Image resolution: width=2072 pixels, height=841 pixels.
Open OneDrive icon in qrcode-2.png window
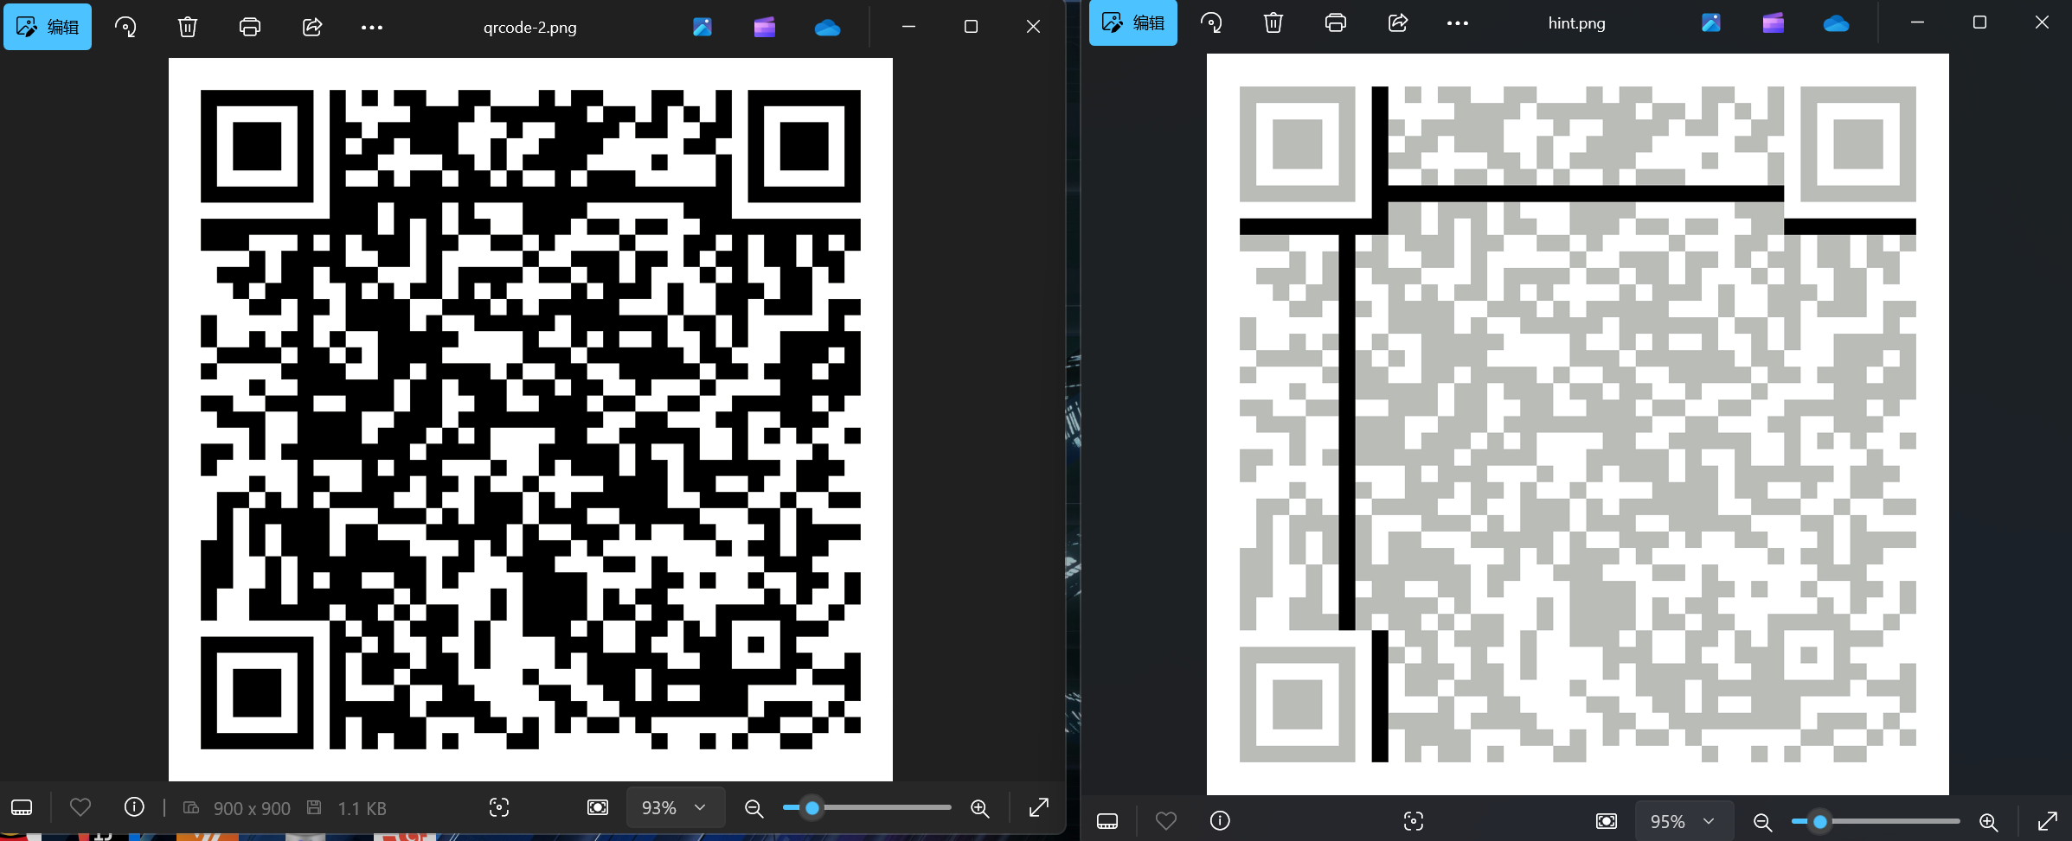[827, 27]
